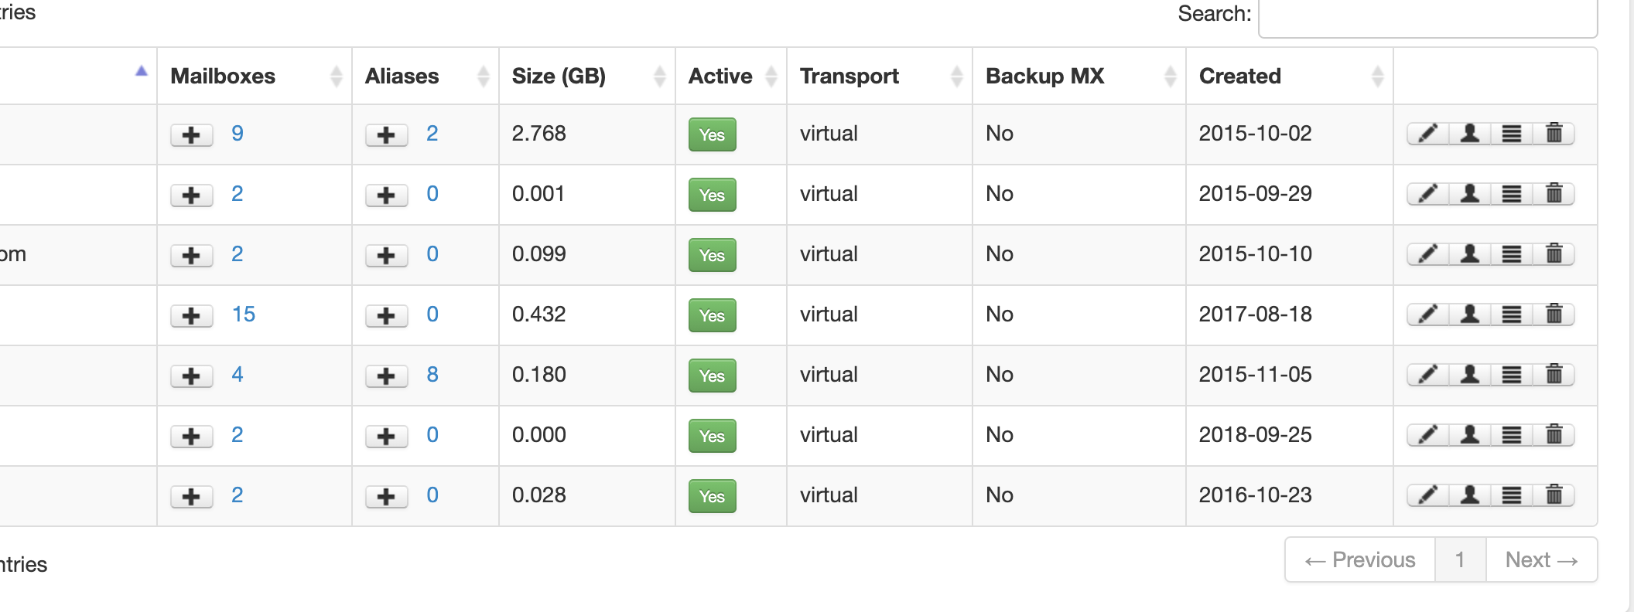
Task: Open the 15 mailboxes link
Action: (244, 314)
